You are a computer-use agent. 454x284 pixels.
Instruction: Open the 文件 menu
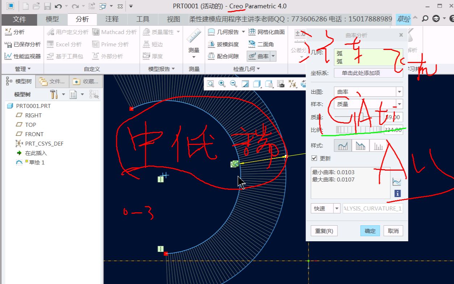pyautogui.click(x=20, y=19)
